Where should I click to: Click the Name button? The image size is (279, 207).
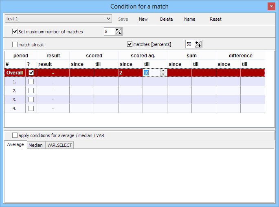click(189, 19)
